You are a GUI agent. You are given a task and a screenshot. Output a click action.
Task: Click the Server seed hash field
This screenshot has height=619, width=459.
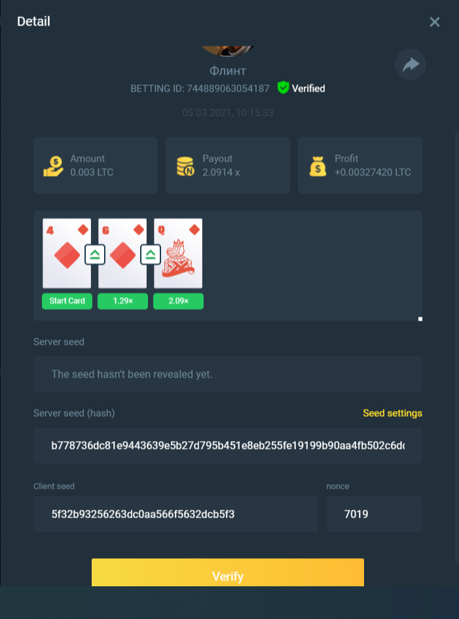(x=228, y=446)
